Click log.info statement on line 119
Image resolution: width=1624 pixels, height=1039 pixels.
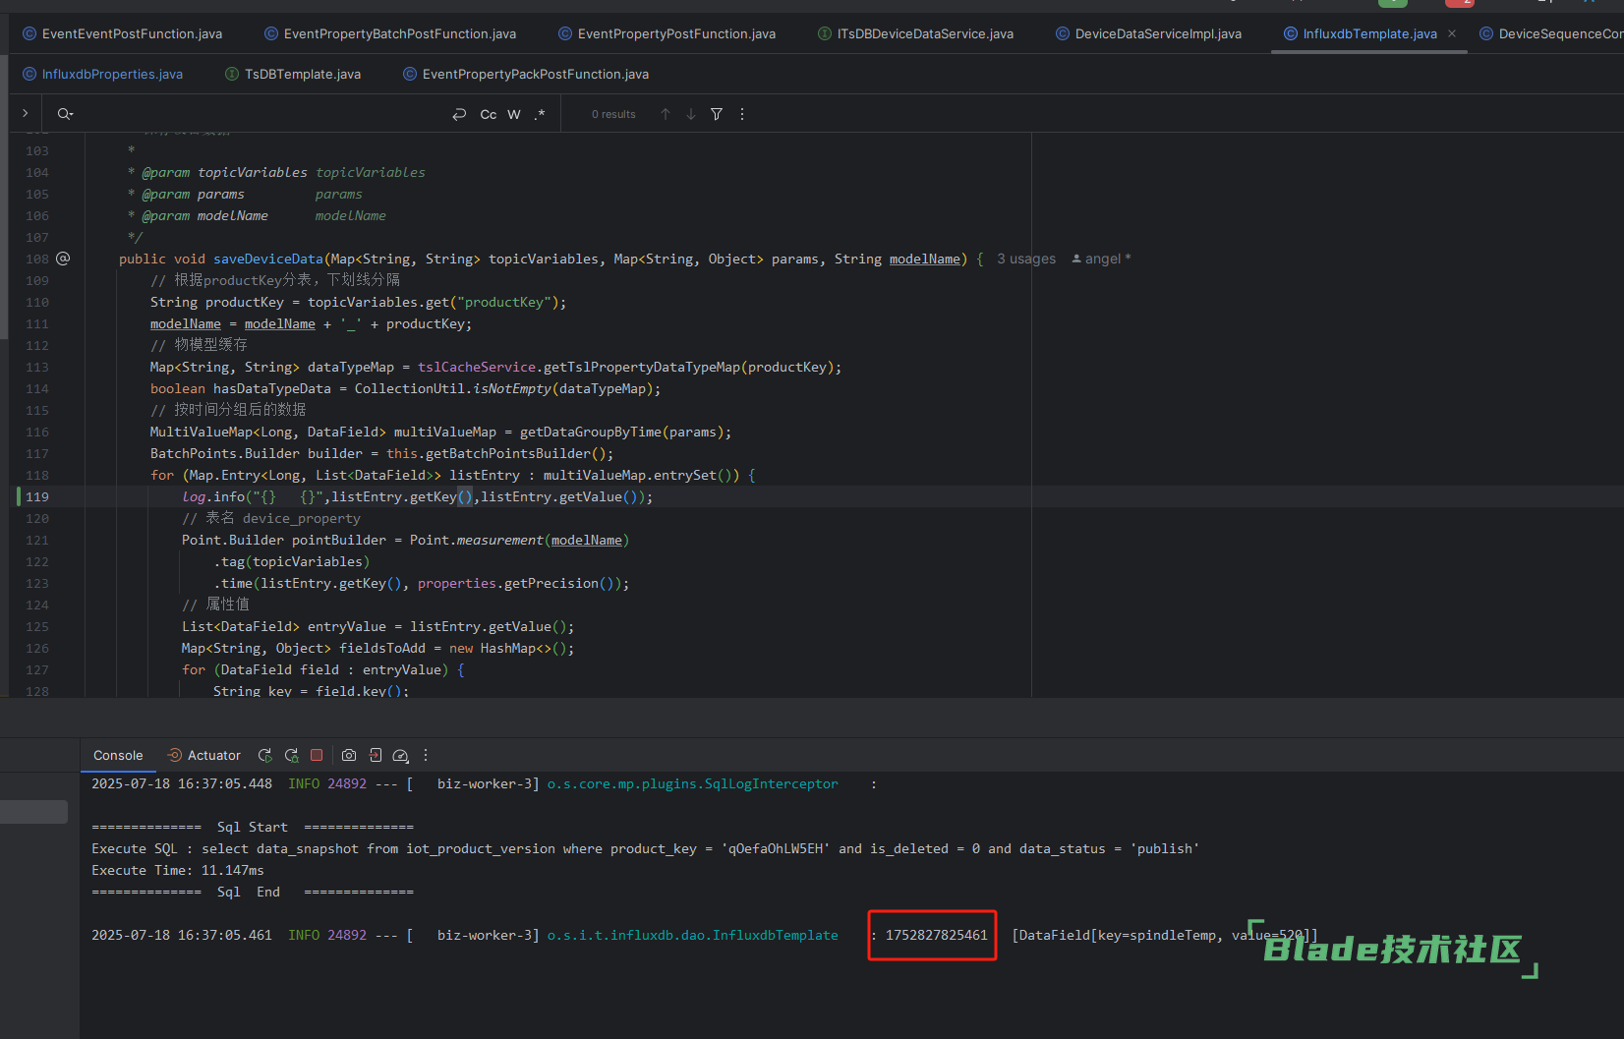click(417, 496)
